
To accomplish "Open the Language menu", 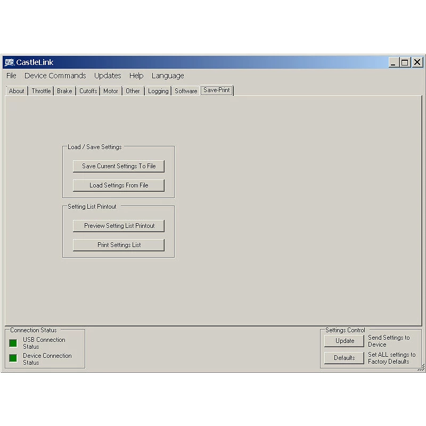I will [168, 76].
